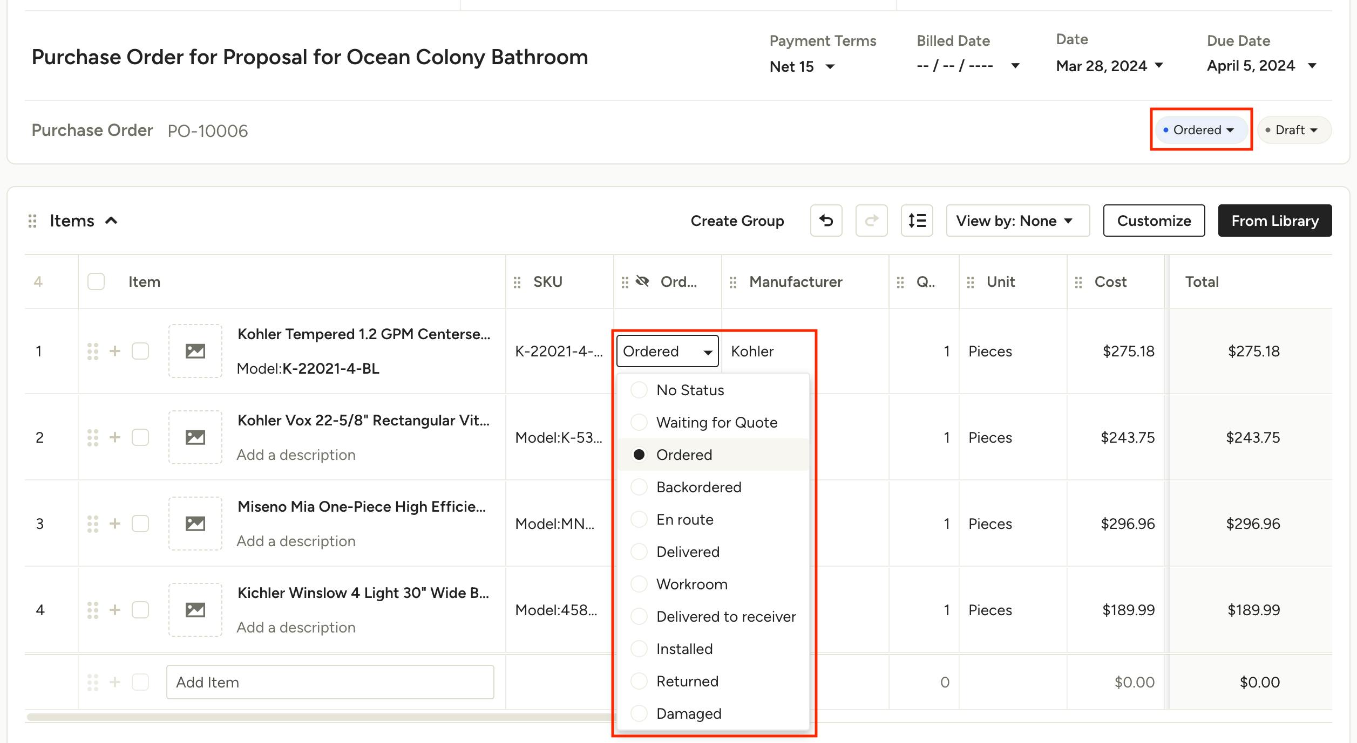Image resolution: width=1357 pixels, height=743 pixels.
Task: Click the redo icon above the items table
Action: coord(871,221)
